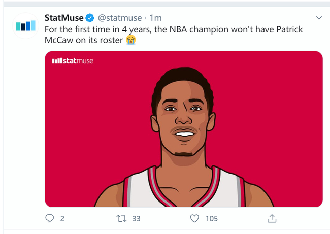Expand the tweet options chevron
330x234 pixels.
pyautogui.click(x=319, y=18)
